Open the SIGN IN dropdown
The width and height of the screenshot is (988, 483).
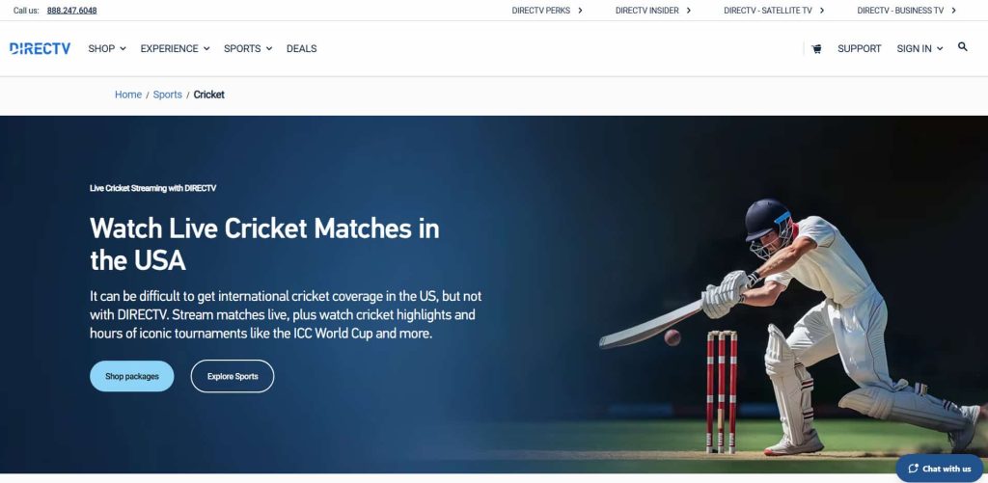coord(919,48)
